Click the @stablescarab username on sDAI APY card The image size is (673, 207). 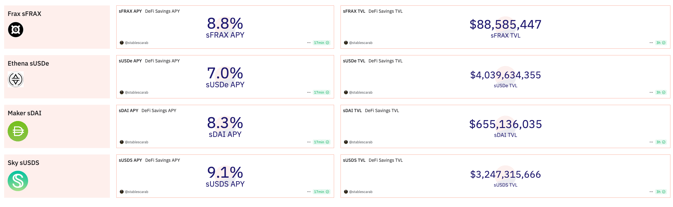click(x=137, y=142)
